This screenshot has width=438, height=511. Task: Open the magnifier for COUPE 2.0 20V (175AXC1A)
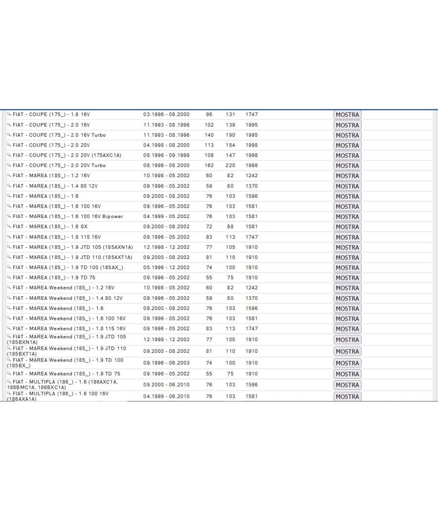pyautogui.click(x=9, y=155)
